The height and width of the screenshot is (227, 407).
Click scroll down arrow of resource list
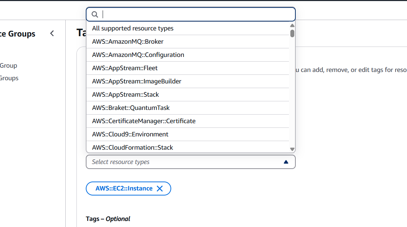coord(292,149)
